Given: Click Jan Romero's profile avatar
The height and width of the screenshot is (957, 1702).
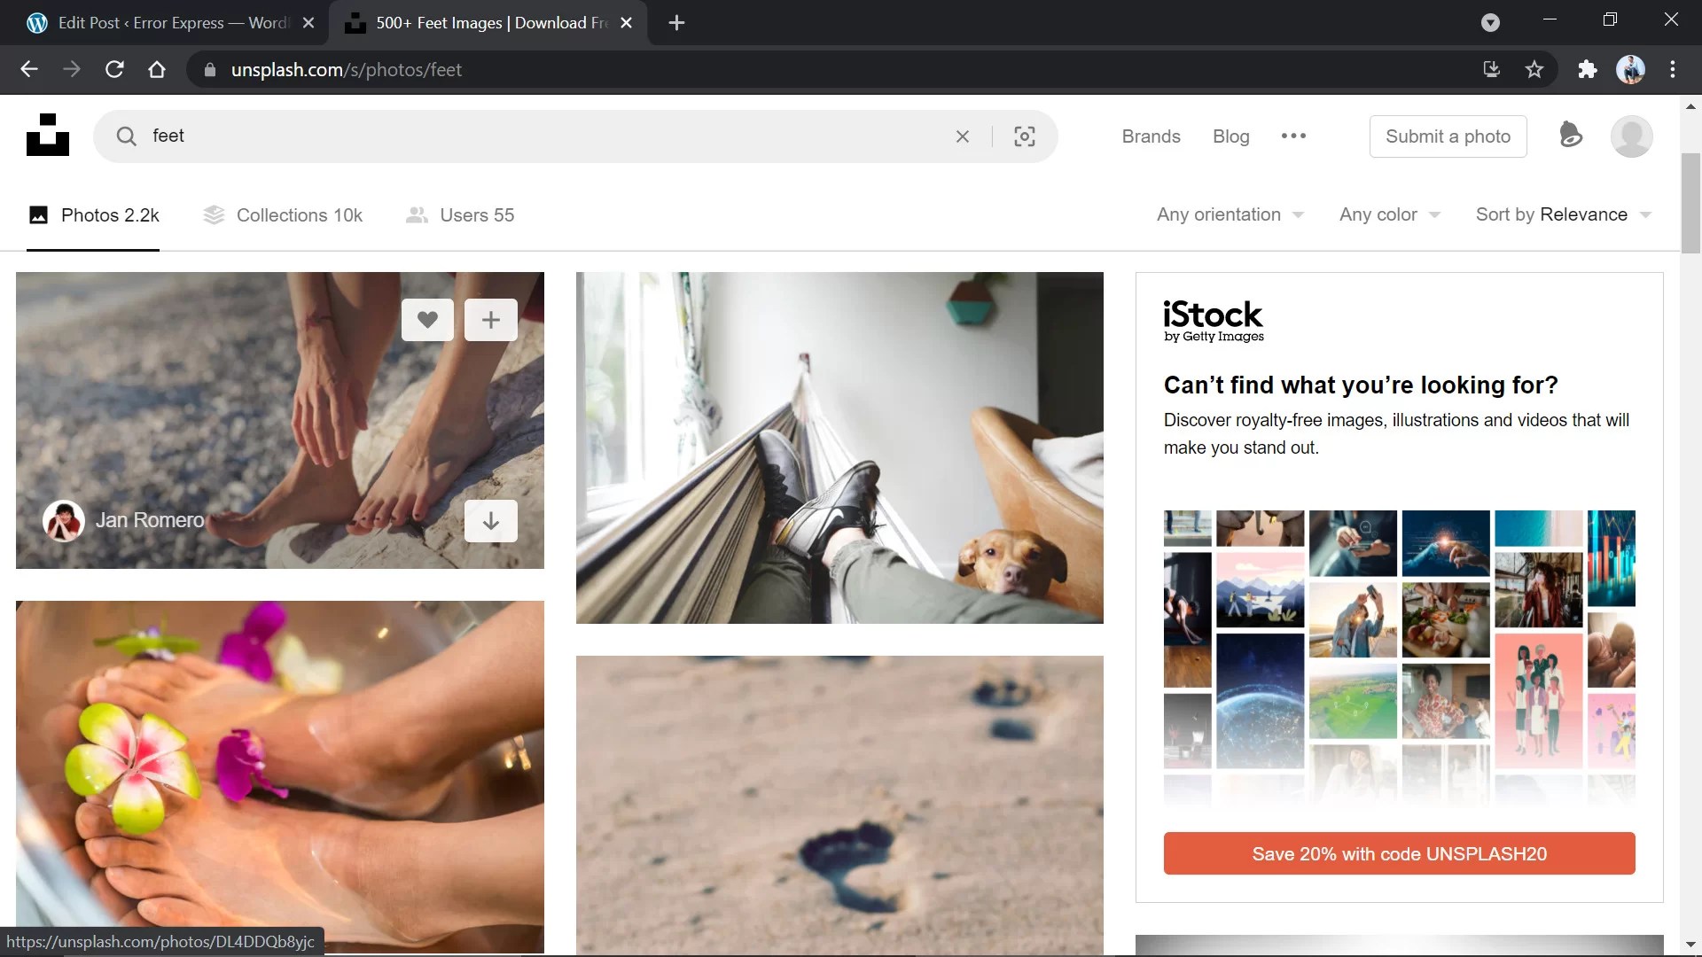Looking at the screenshot, I should pos(62,521).
